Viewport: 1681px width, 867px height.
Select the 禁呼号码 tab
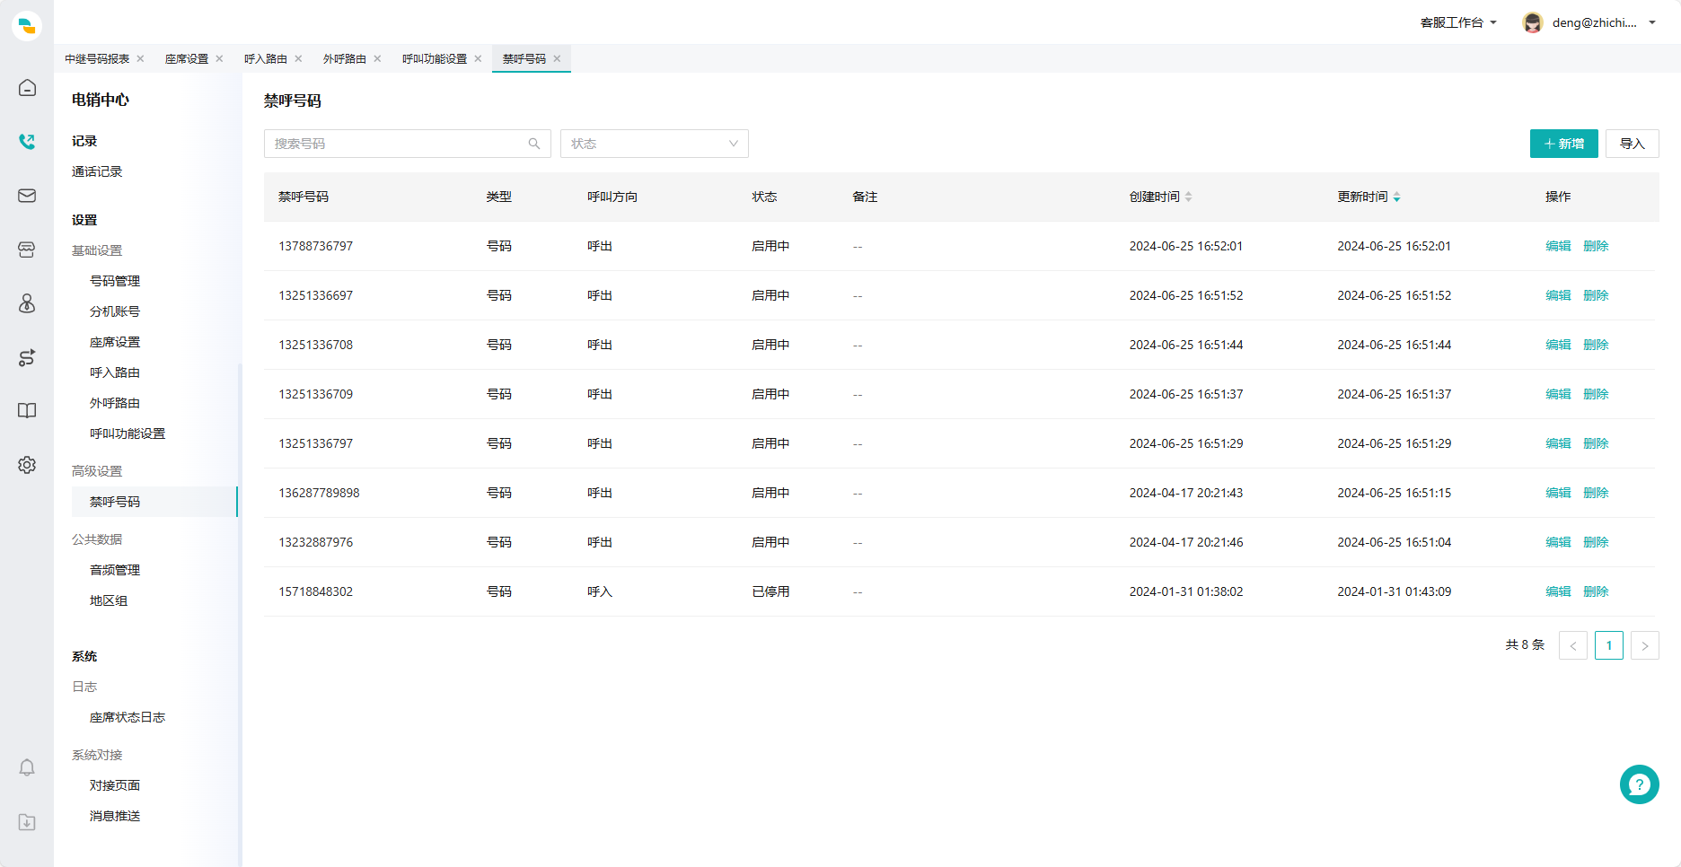[x=524, y=58]
